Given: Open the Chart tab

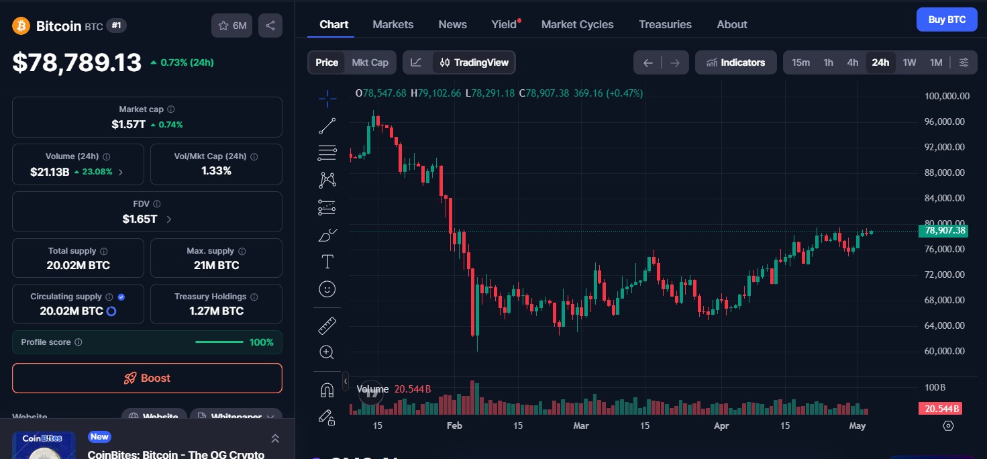Looking at the screenshot, I should tap(333, 24).
